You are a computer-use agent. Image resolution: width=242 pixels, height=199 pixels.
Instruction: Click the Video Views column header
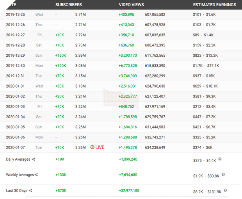pyautogui.click(x=131, y=5)
